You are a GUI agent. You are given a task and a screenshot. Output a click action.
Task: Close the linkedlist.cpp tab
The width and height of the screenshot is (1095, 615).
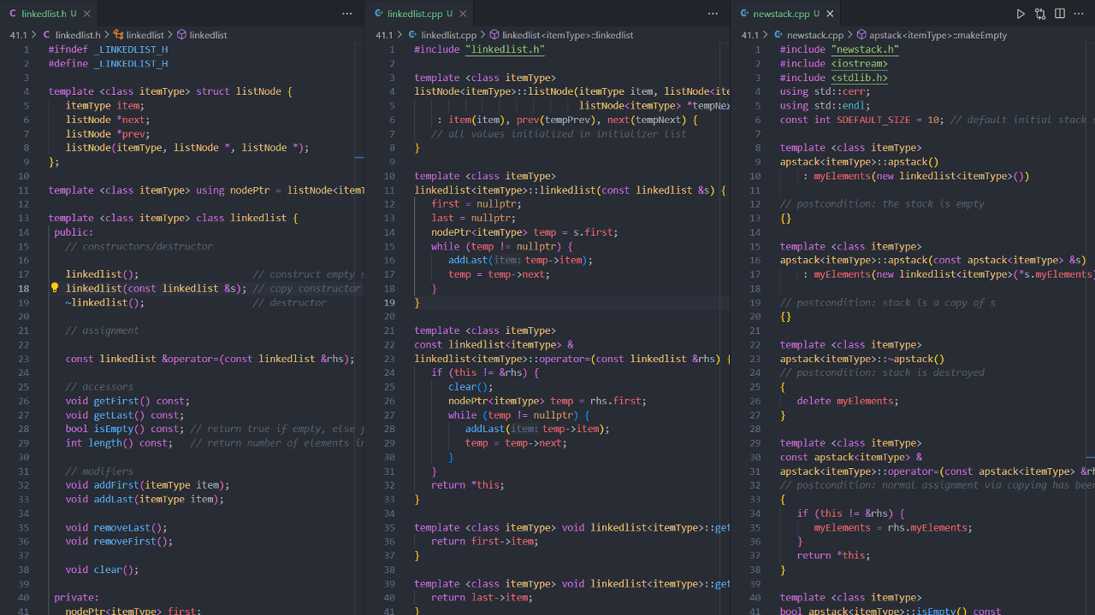(x=463, y=14)
